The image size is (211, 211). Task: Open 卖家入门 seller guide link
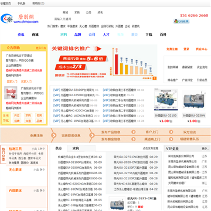click(12, 81)
